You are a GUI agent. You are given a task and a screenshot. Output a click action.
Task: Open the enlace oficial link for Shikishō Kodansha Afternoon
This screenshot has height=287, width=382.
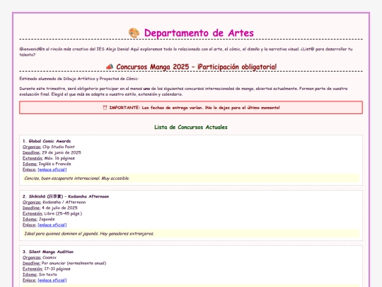point(52,225)
